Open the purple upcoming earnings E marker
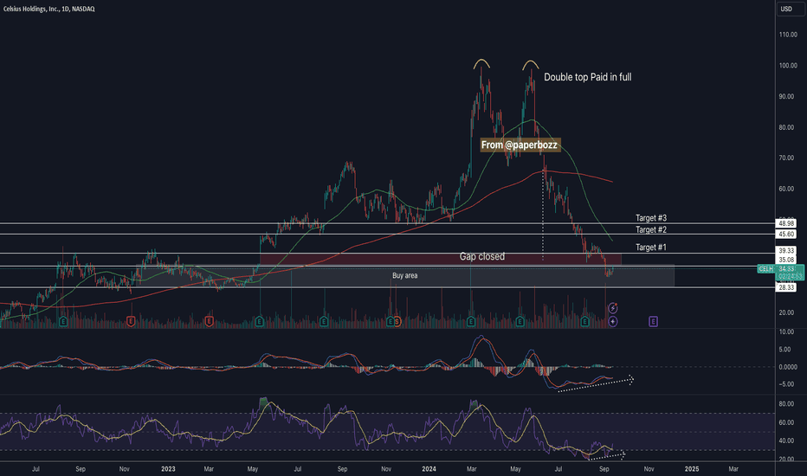Screen dimensions: 807x476 [x=653, y=322]
